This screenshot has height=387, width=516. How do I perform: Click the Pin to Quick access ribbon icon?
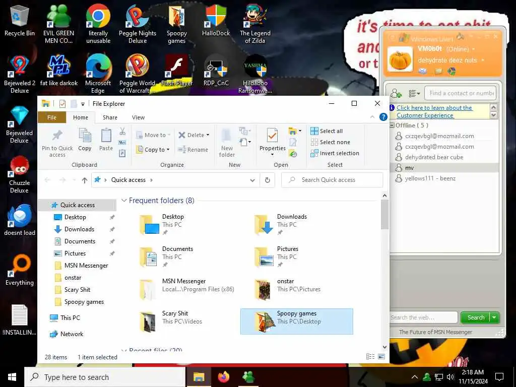[x=57, y=143]
